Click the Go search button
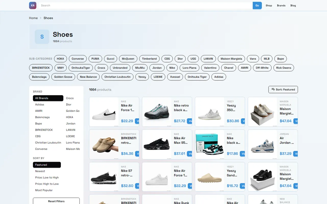Viewport: 327px width, 204px height. [x=257, y=5]
